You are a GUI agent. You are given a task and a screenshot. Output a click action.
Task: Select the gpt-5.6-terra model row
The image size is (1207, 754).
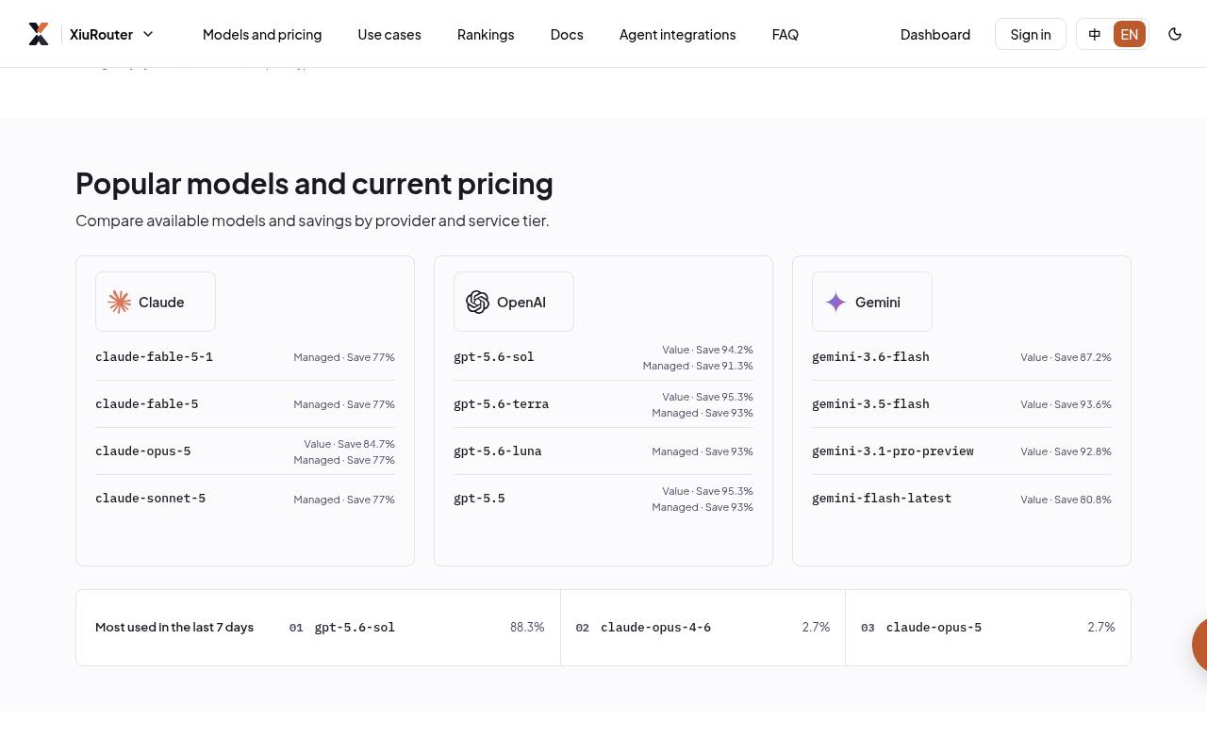603,404
